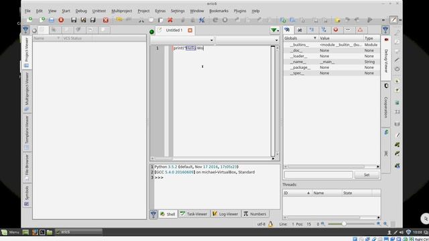Click the left sidebar filter funnel icon
Image resolution: width=429 pixels, height=241 pixels.
click(x=25, y=29)
